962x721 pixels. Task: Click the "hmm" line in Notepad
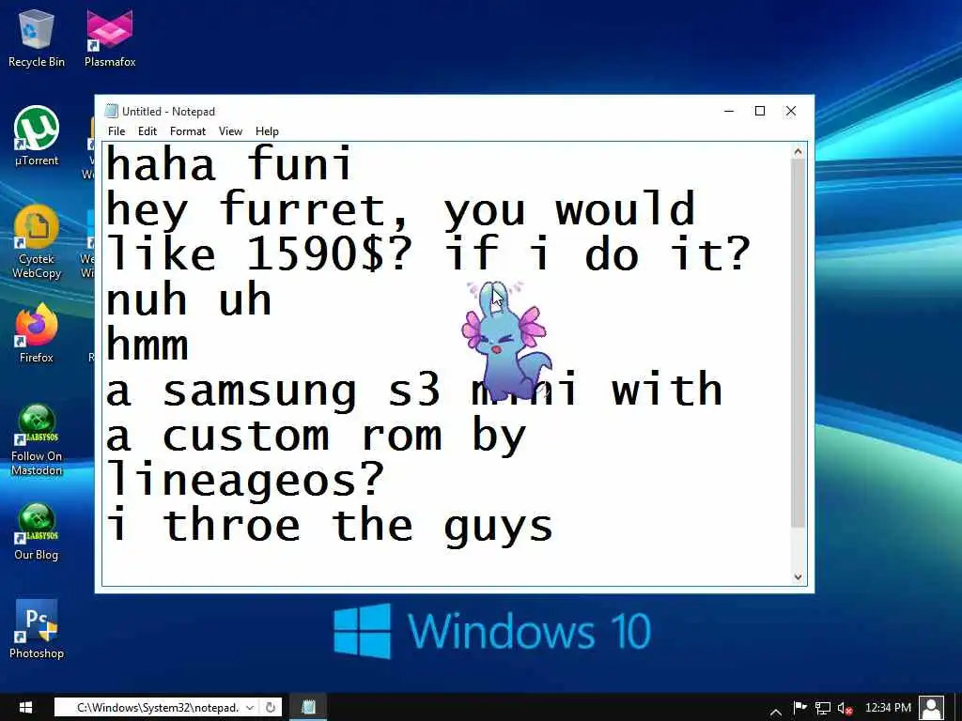[x=147, y=344]
